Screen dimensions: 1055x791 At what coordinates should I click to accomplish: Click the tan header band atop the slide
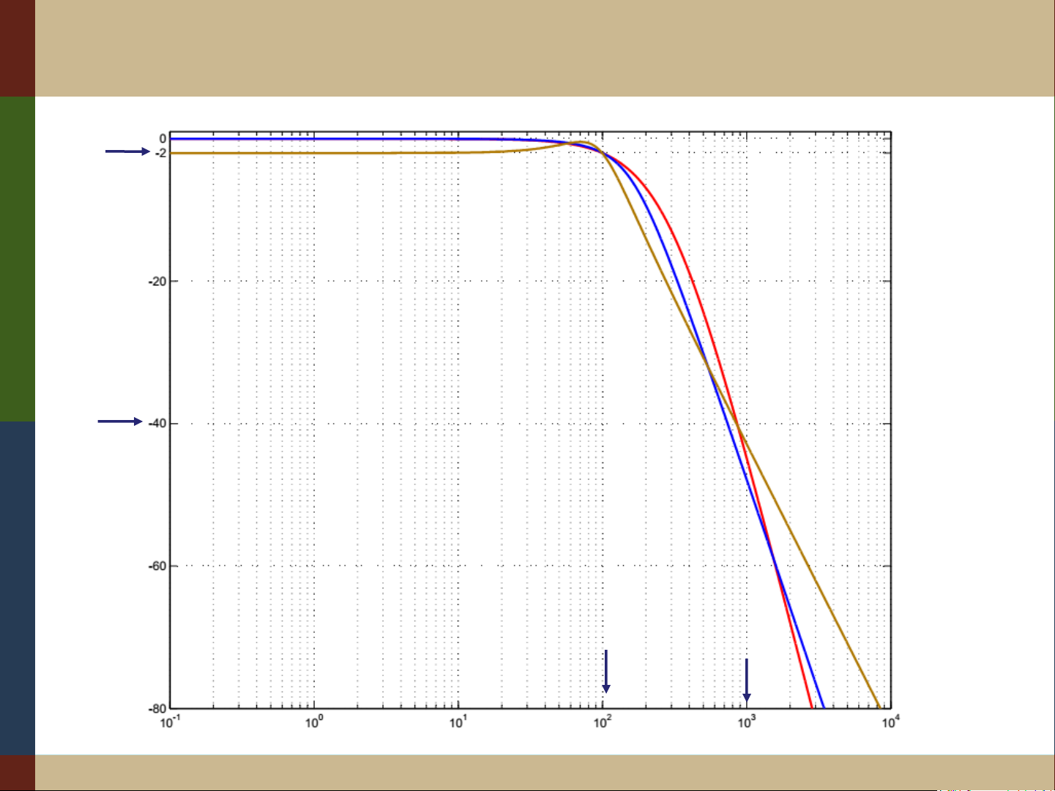[545, 48]
